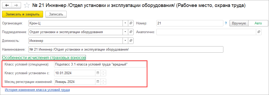Open the selected Организация Крон-Ц record

[x=131, y=23]
